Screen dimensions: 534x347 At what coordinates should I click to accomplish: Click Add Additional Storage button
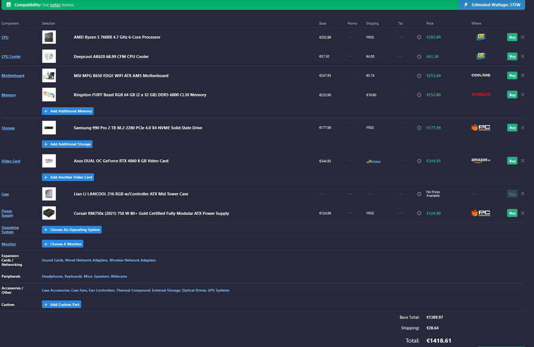67,144
